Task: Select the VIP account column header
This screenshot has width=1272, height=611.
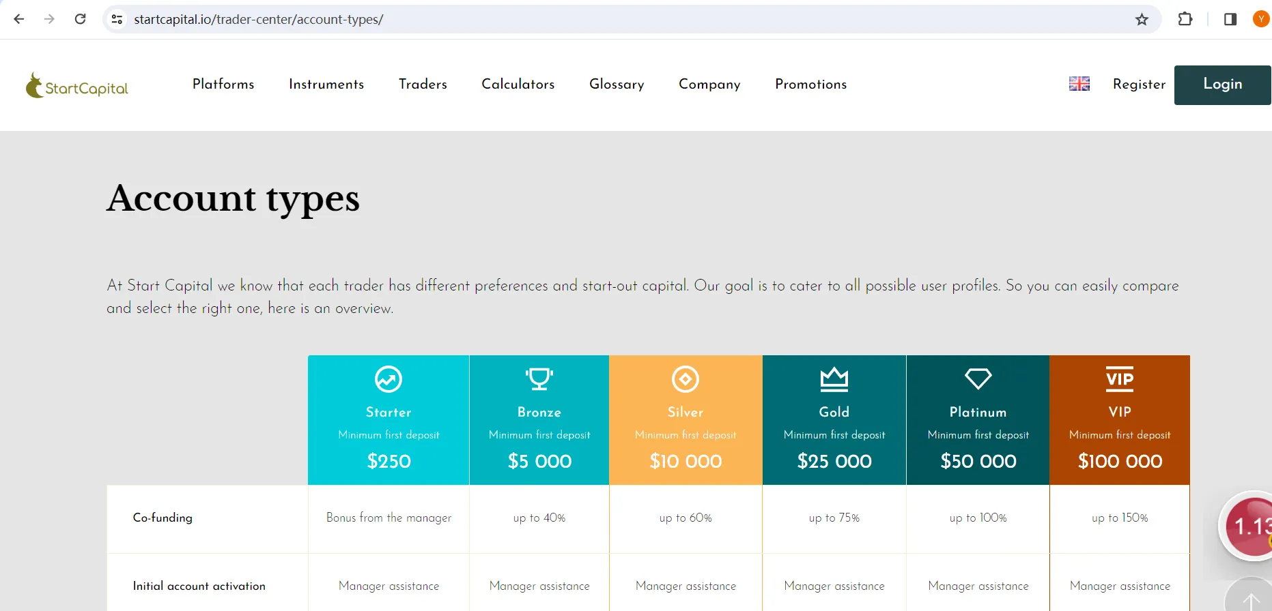Action: (x=1120, y=420)
